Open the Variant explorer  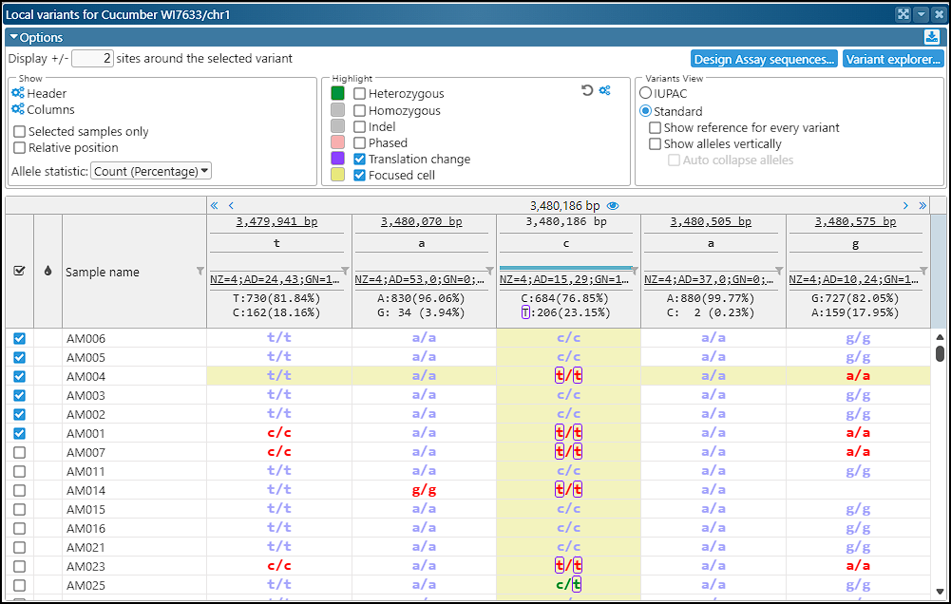pos(893,59)
